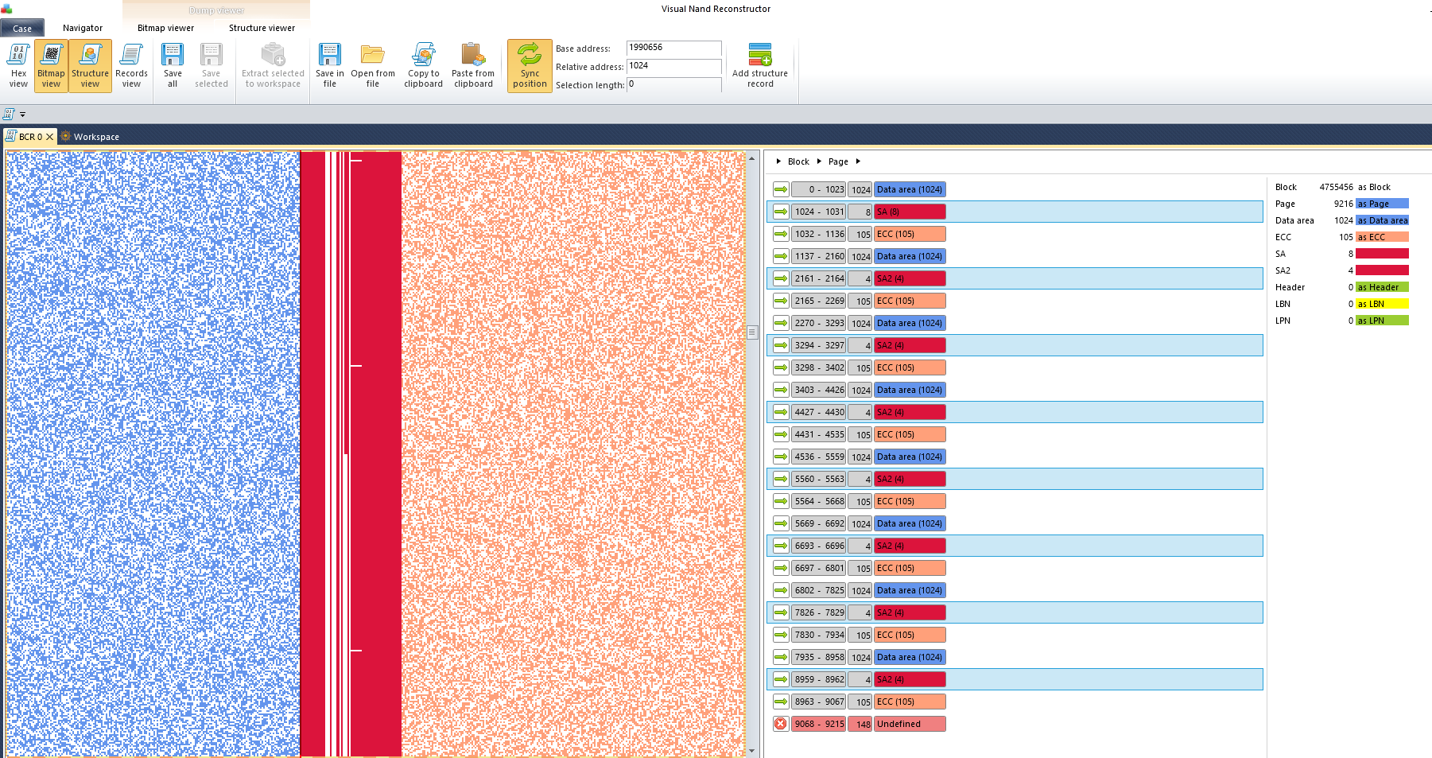The height and width of the screenshot is (758, 1432).
Task: Click the bitmap vertical scrollbar thumb
Action: pos(752,332)
